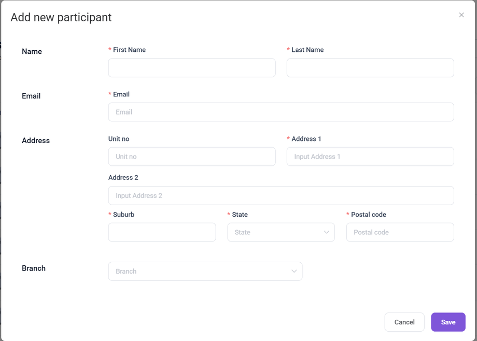Screen dimensions: 477x341
Task: Click the Last Name field label
Action: (x=307, y=50)
